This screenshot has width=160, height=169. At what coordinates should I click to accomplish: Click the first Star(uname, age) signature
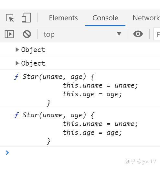(x=54, y=77)
